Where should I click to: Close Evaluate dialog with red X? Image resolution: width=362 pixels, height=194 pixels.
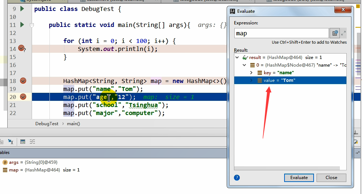coord(343,10)
